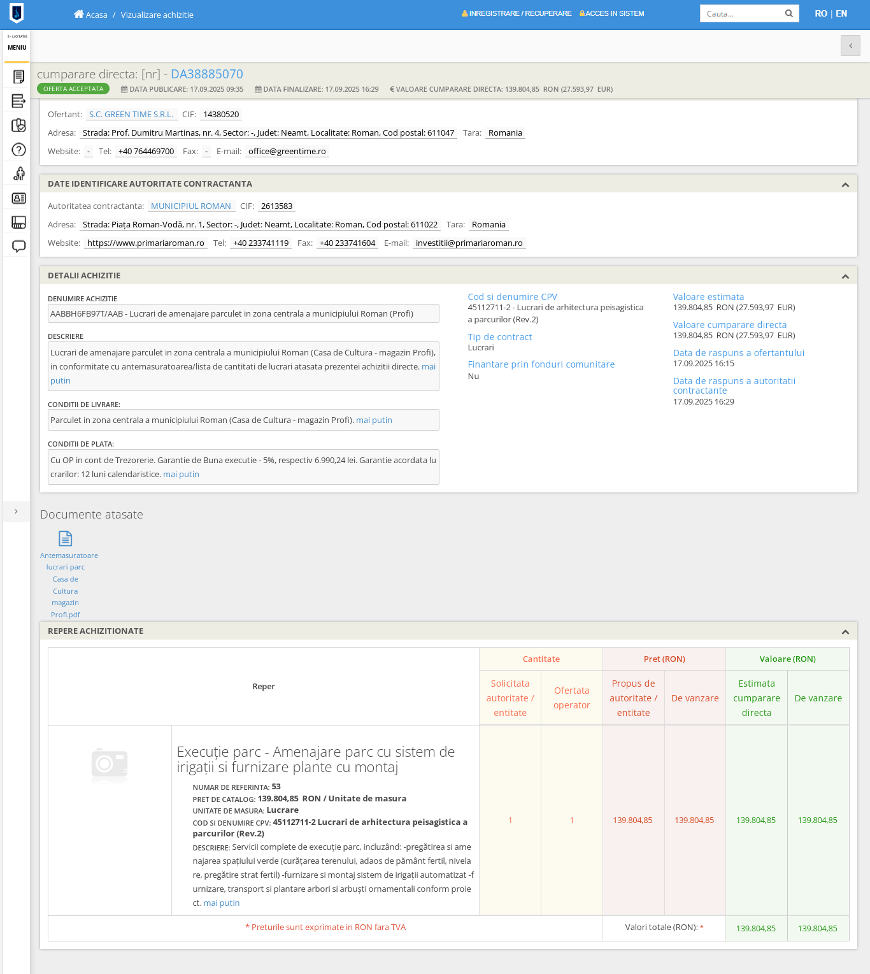Click telephone +40 764469700
The width and height of the screenshot is (870, 974).
[146, 152]
